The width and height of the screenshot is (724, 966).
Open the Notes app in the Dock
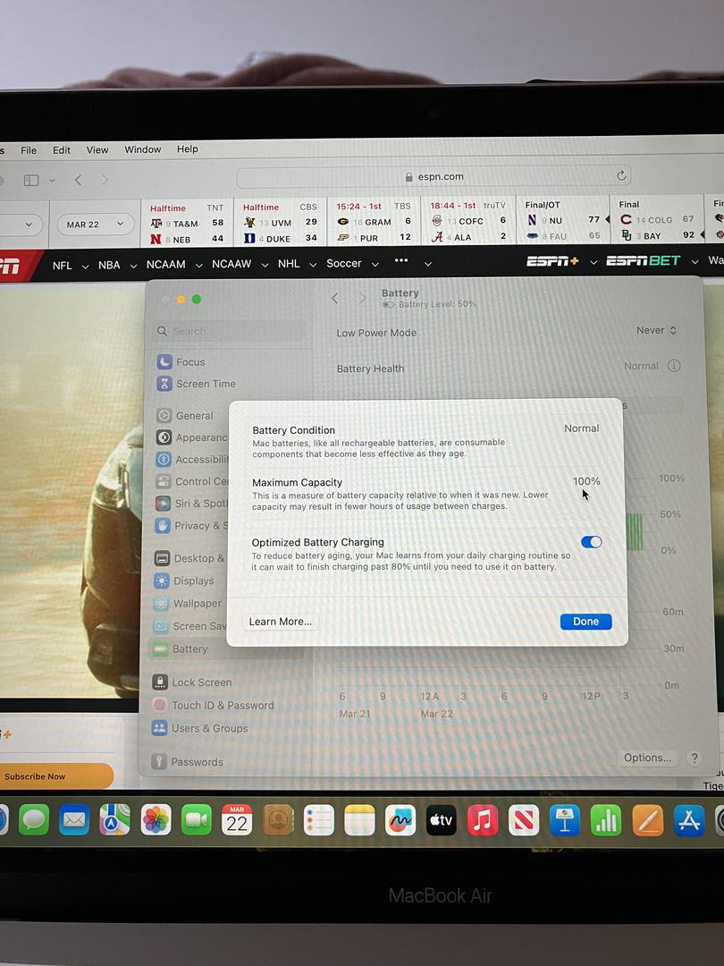(x=359, y=820)
